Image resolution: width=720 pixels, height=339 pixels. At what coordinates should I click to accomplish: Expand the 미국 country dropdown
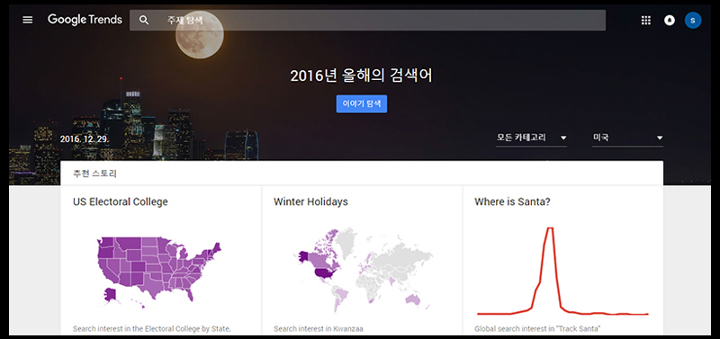tap(627, 138)
